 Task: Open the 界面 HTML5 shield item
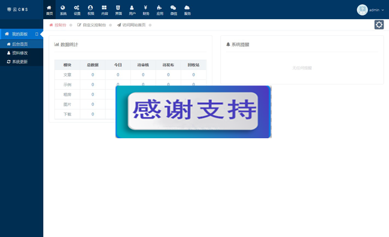[118, 10]
